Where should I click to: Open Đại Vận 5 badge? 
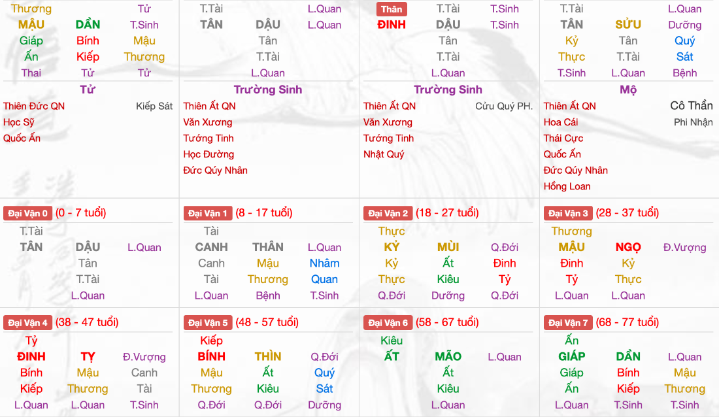coord(208,323)
